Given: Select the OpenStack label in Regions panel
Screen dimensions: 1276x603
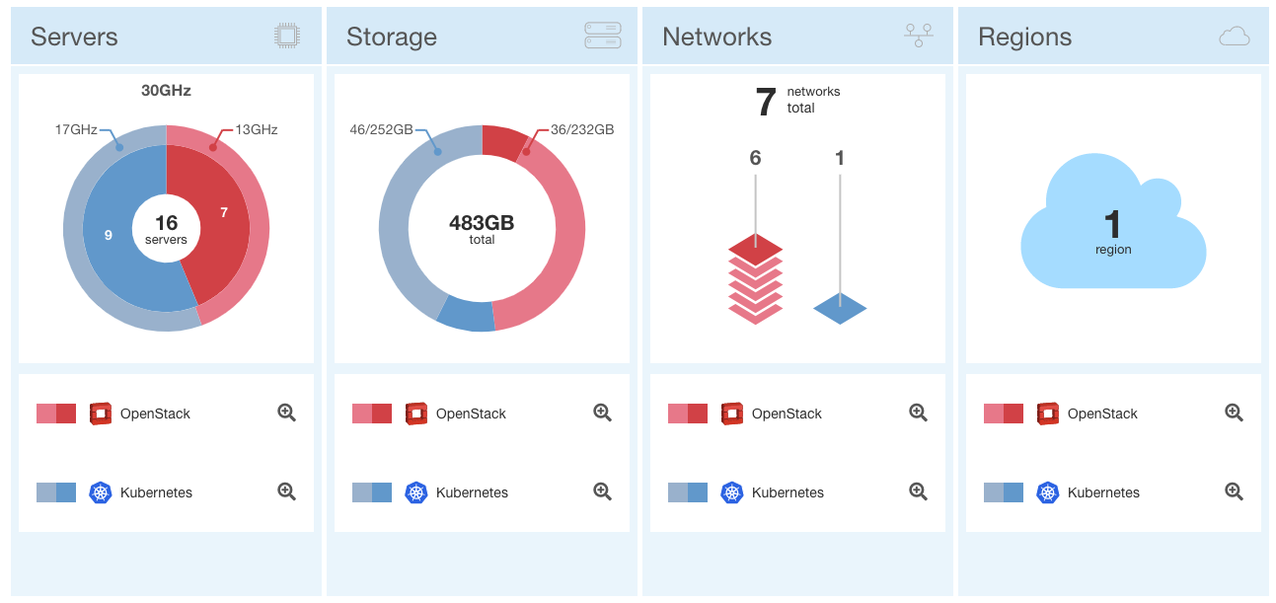Looking at the screenshot, I should click(1102, 414).
